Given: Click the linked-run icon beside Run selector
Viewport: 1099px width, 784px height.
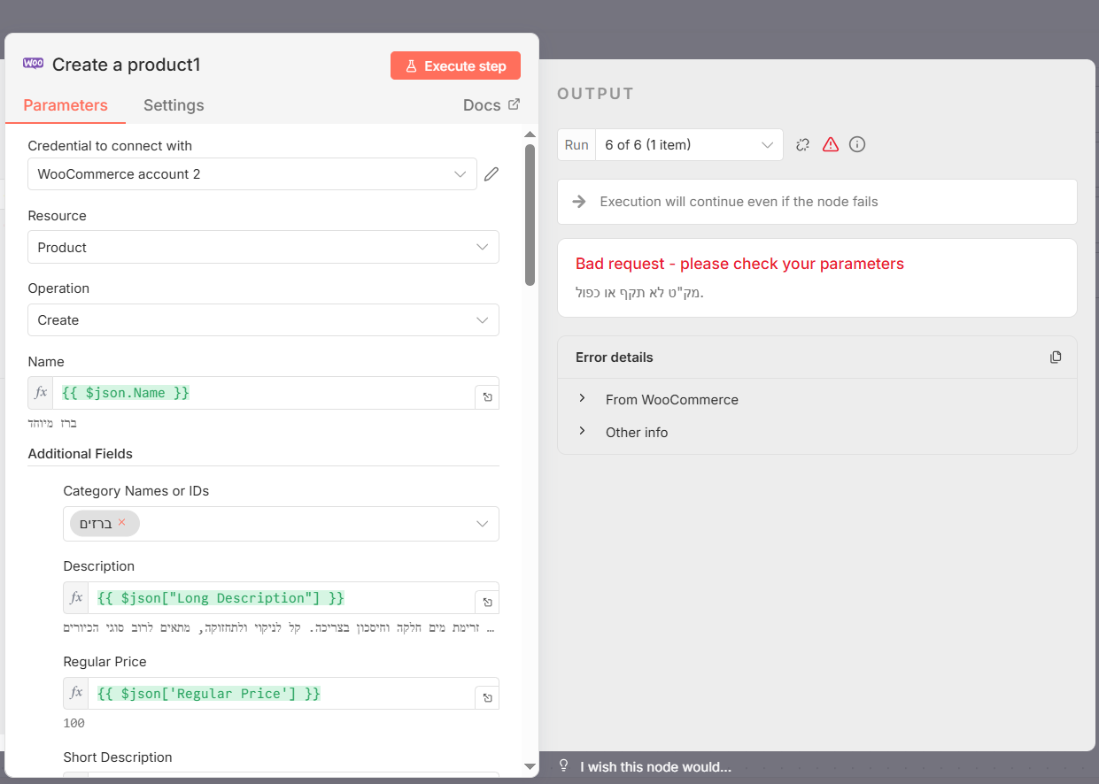Looking at the screenshot, I should (x=803, y=144).
